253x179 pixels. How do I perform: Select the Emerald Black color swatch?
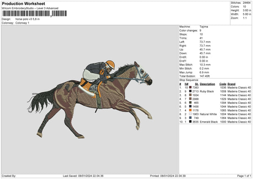(x=191, y=122)
